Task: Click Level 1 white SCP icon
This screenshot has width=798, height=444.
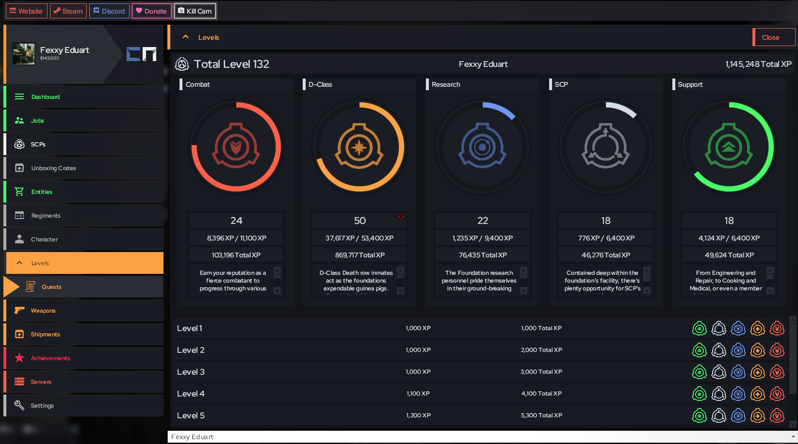Action: pos(719,329)
